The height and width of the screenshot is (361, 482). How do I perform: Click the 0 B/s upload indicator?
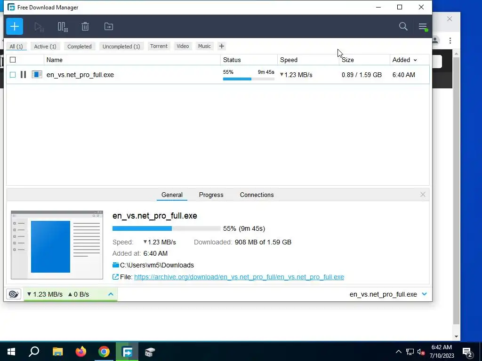click(79, 294)
